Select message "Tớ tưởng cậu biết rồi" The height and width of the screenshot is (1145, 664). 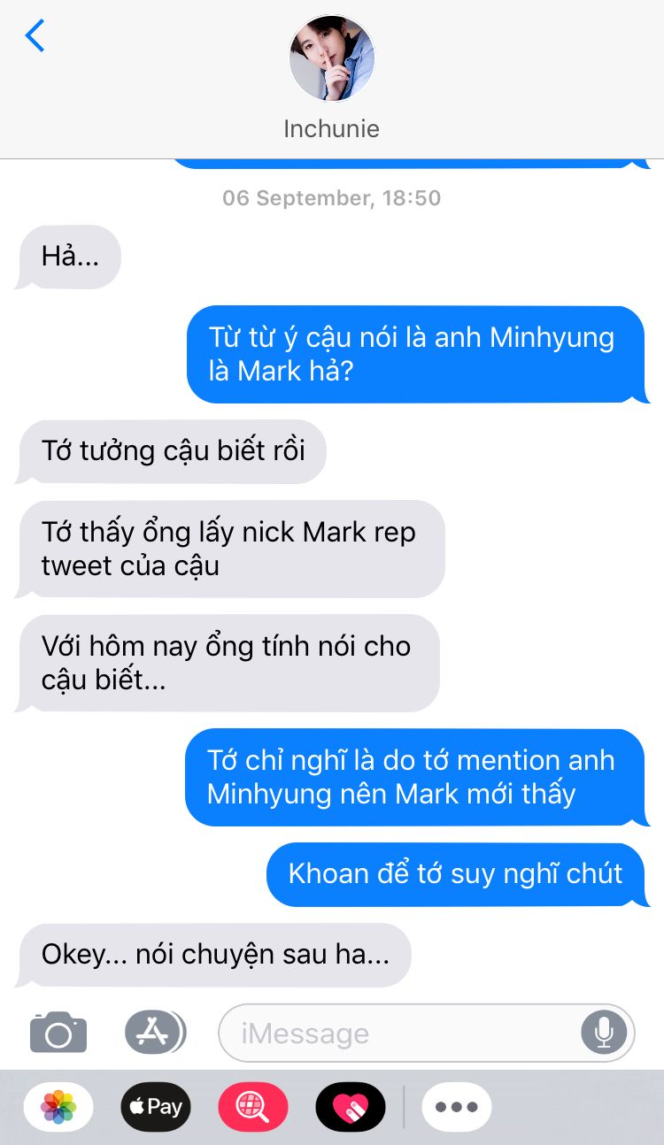pyautogui.click(x=171, y=451)
